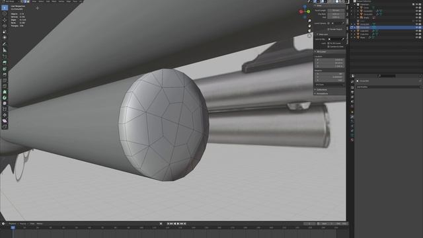Collapse the View Lock subpanel
The image size is (423, 238).
click(x=318, y=34)
